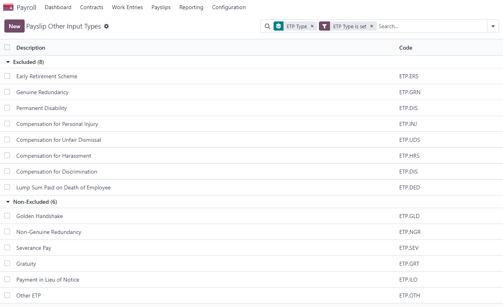Image resolution: width=503 pixels, height=307 pixels.
Task: Remove the 'ETP Type is set' filter
Action: [372, 26]
